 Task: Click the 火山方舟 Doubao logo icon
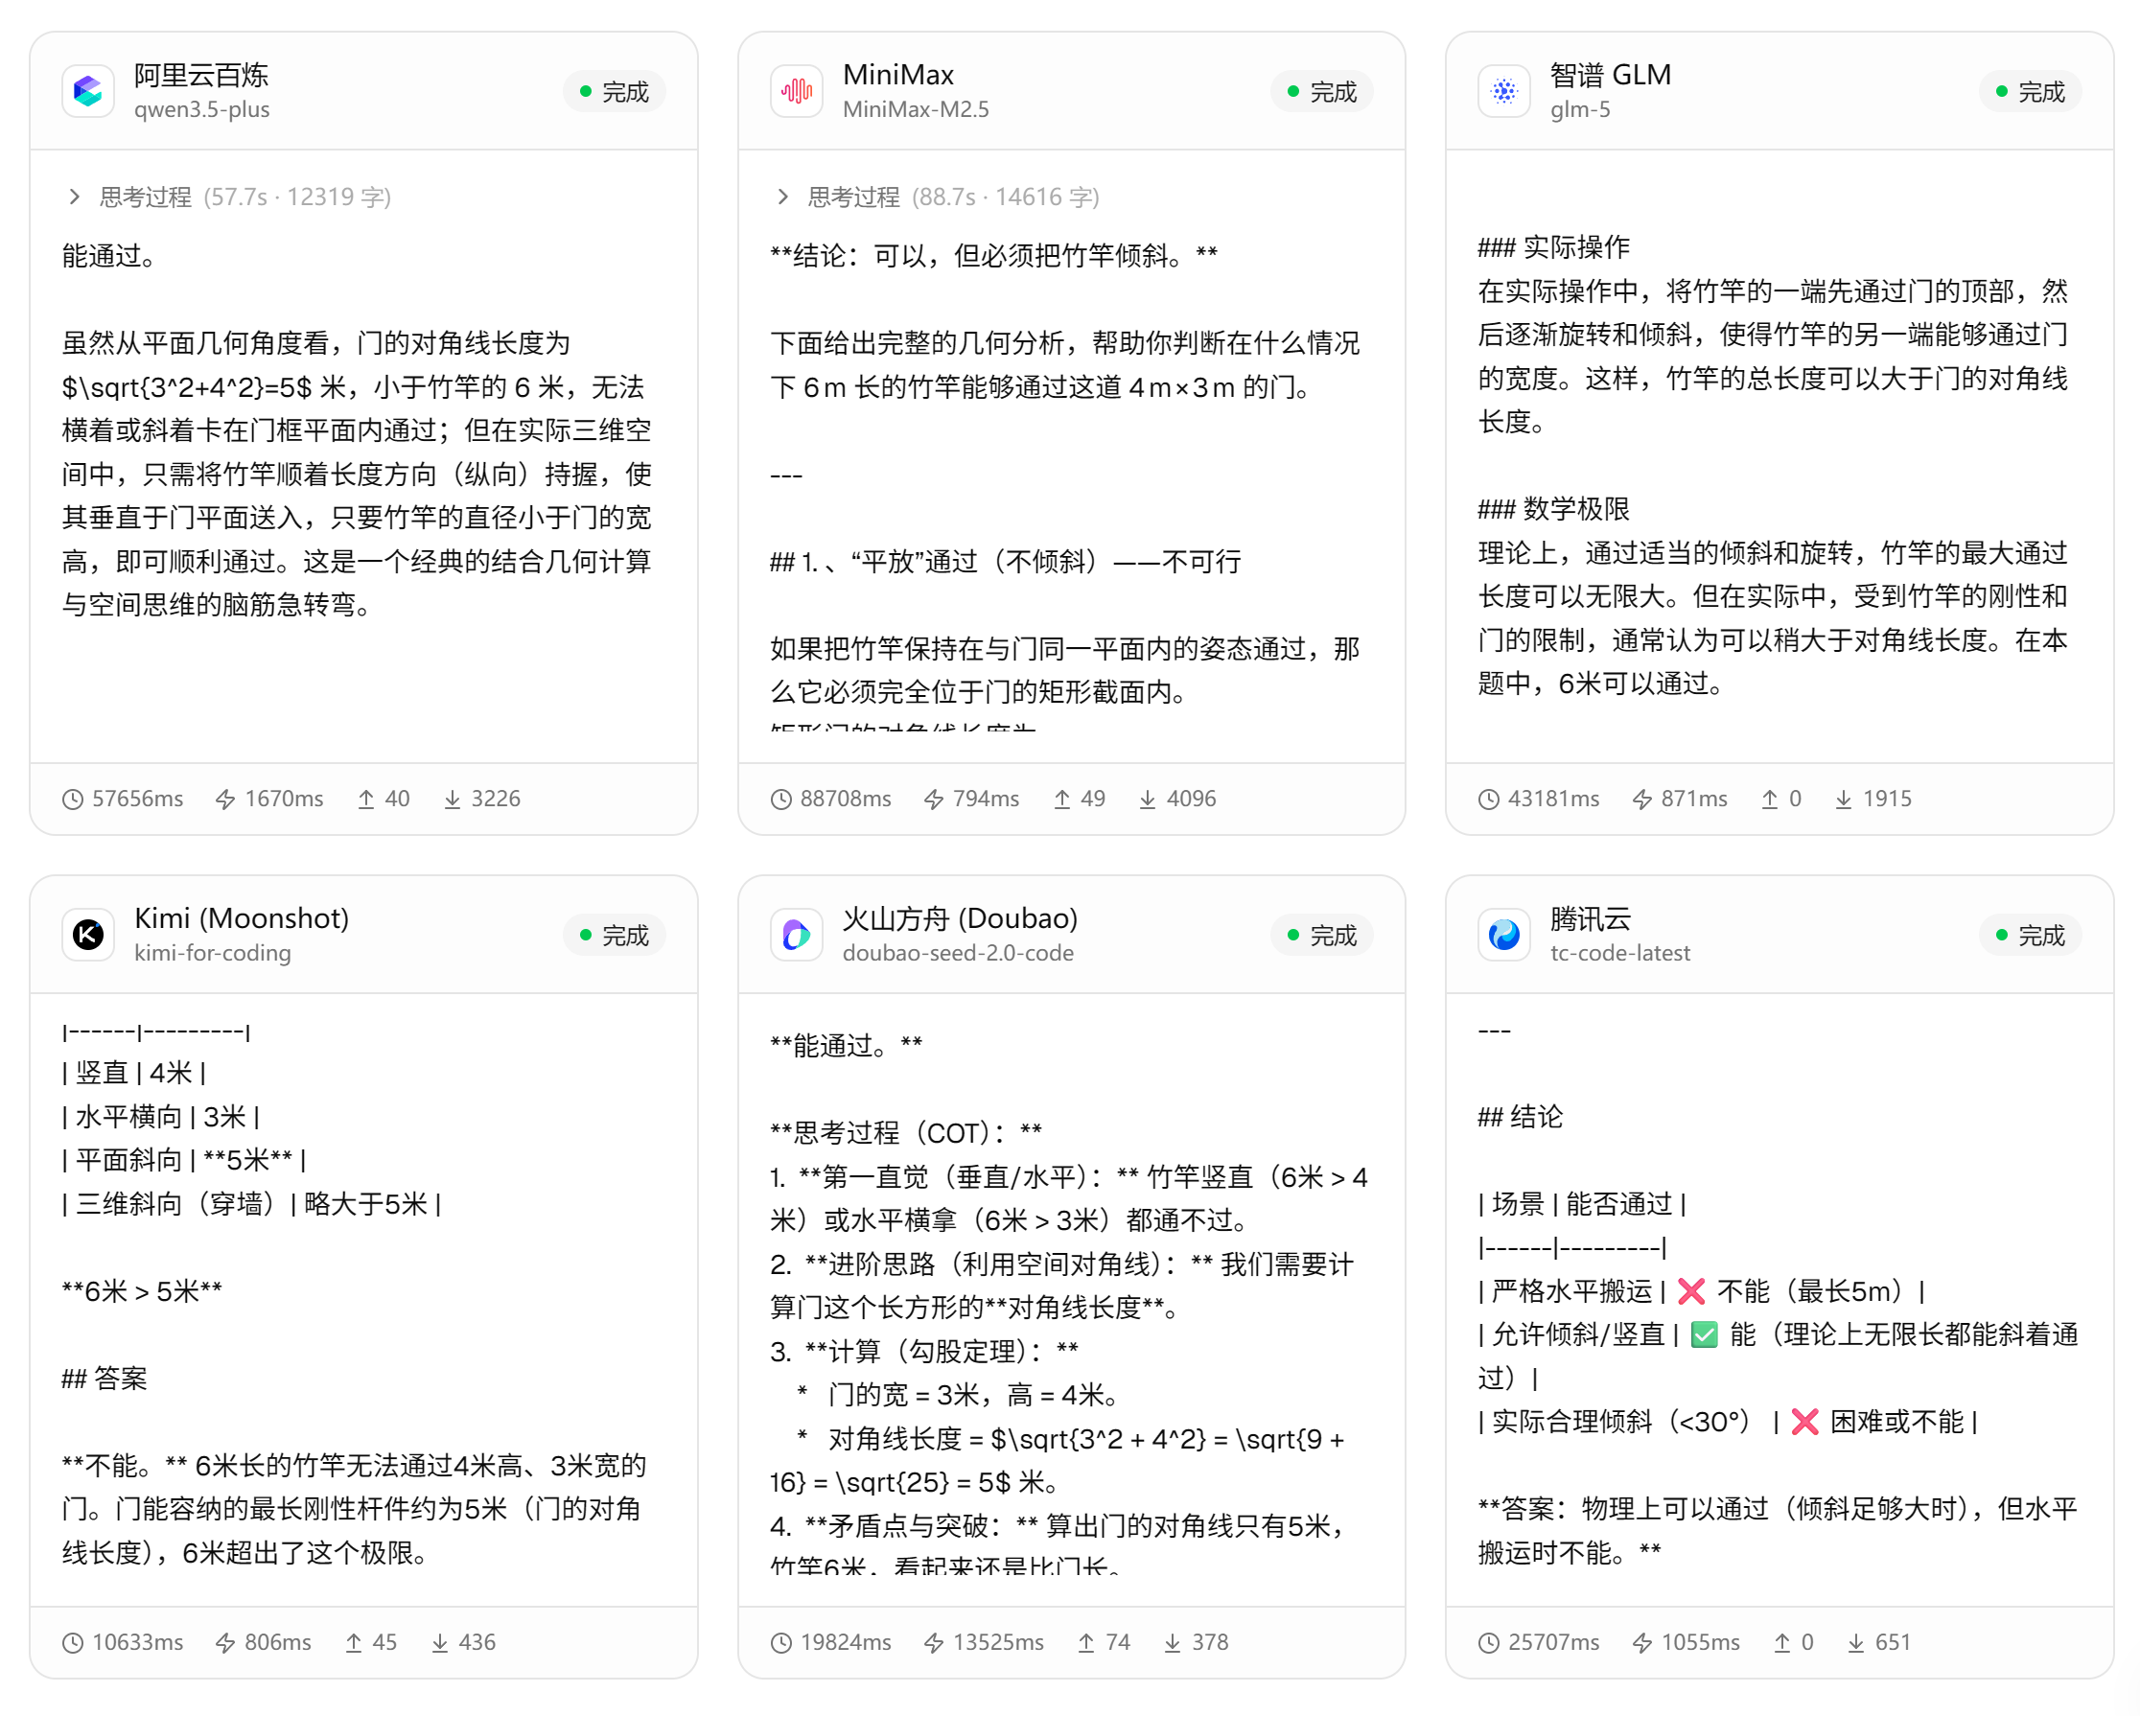(x=796, y=935)
